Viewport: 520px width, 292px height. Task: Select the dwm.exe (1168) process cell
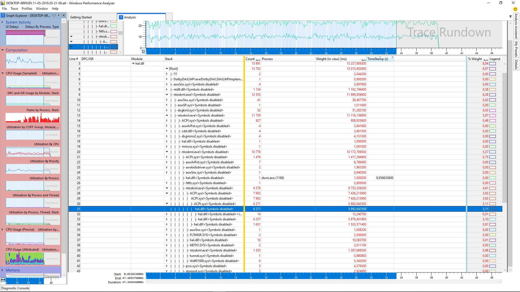click(x=288, y=178)
